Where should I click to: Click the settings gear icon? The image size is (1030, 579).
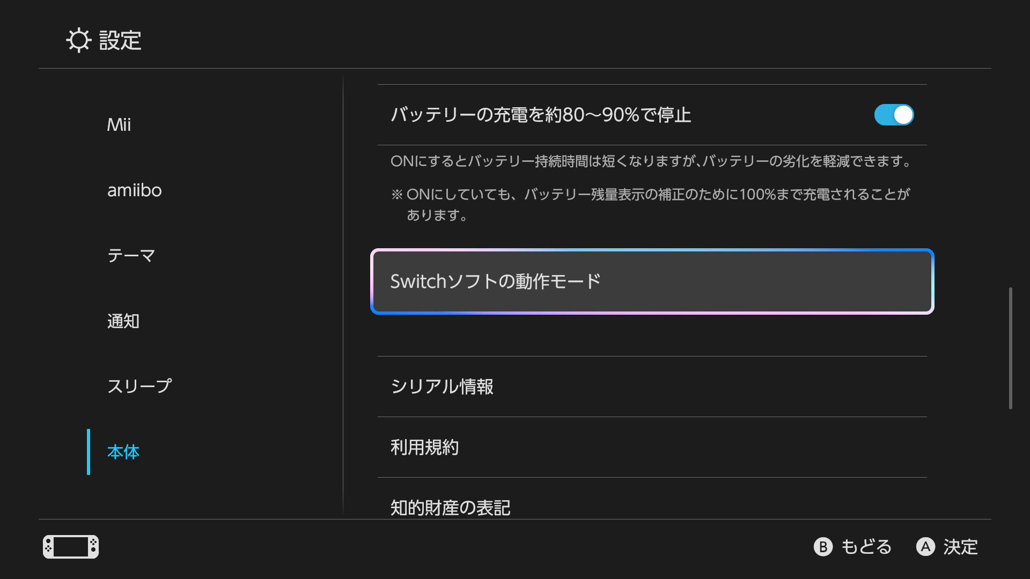(79, 40)
